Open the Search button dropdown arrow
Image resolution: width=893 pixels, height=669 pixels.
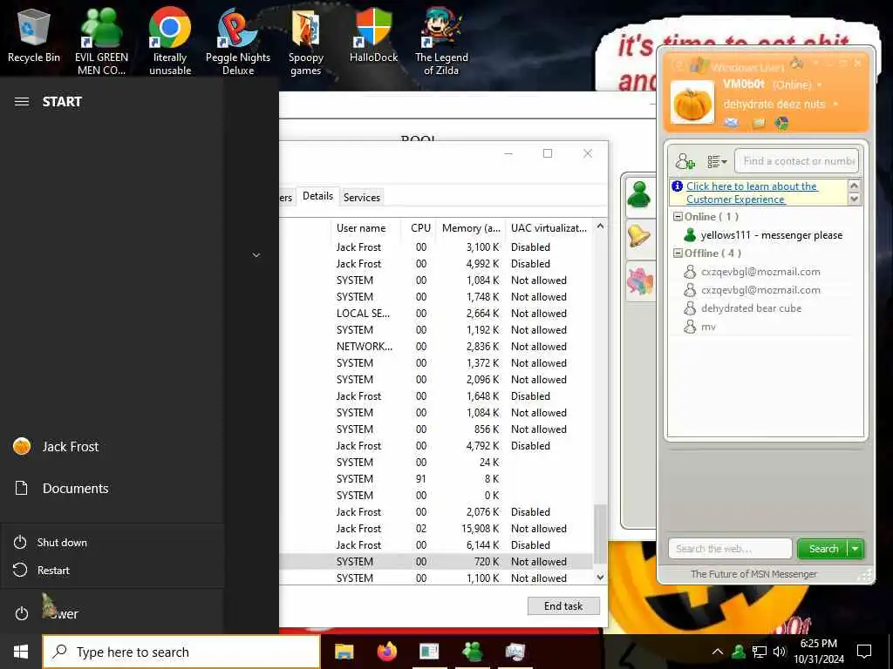(856, 549)
